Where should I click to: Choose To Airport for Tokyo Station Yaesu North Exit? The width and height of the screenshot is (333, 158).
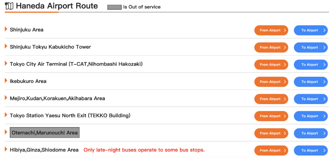311,116
